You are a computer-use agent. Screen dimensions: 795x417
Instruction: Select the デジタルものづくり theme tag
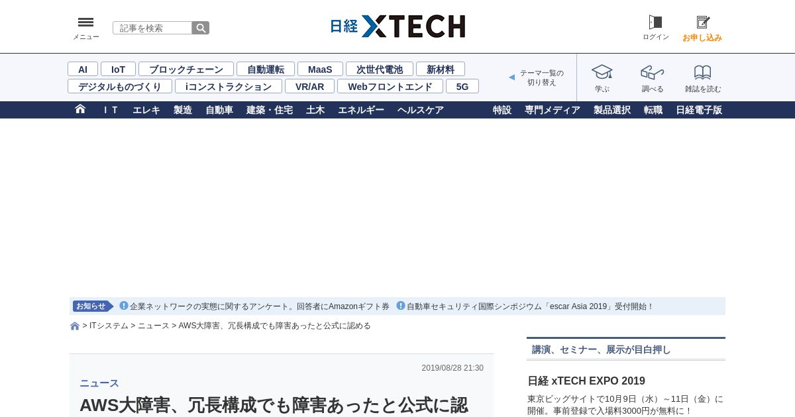coord(120,86)
